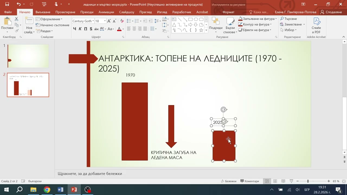
Task: Start Slide Show from status bar icon
Action: click(x=291, y=181)
